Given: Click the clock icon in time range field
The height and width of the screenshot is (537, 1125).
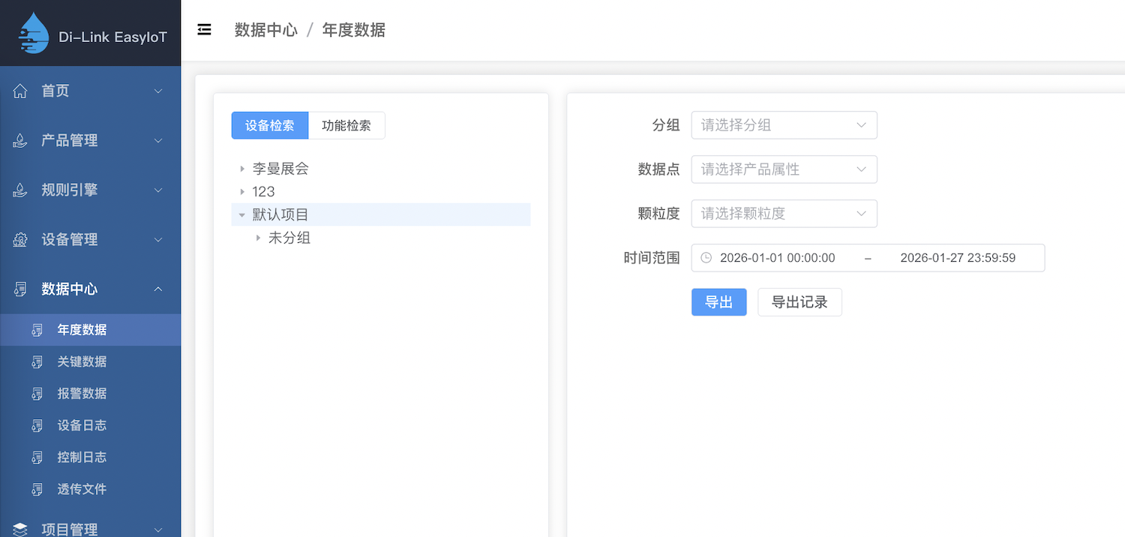Looking at the screenshot, I should pos(706,258).
